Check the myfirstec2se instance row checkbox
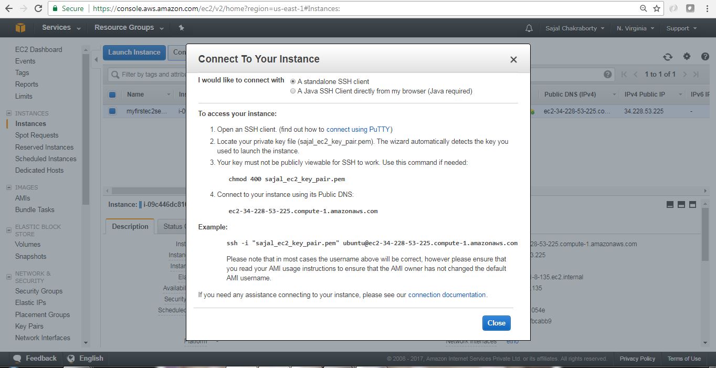This screenshot has width=716, height=368. (111, 111)
